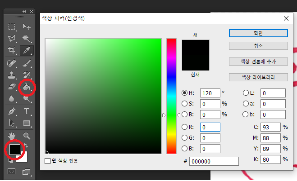Select the Eraser tool
Viewport: 297px width, 181px height.
tap(12, 87)
